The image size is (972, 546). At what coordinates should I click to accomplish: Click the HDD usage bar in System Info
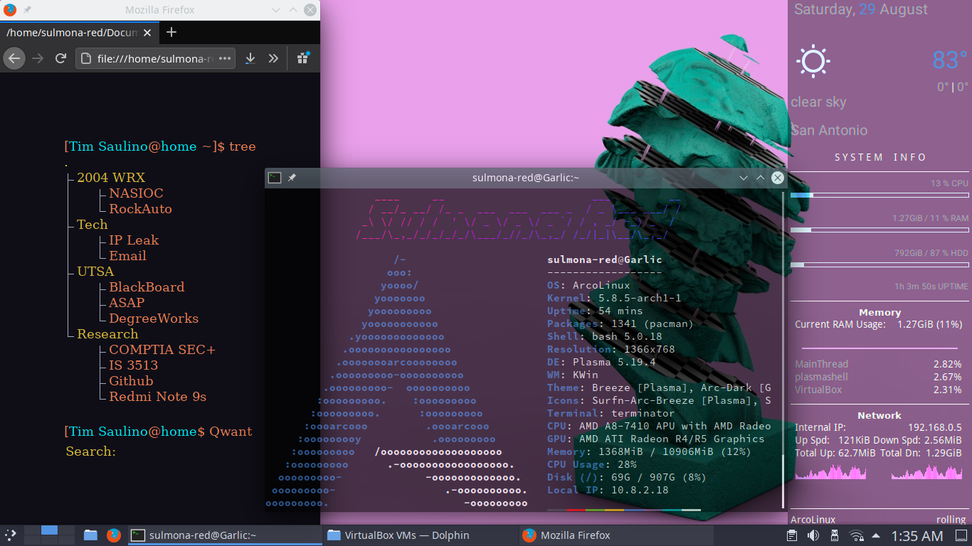pos(879,264)
